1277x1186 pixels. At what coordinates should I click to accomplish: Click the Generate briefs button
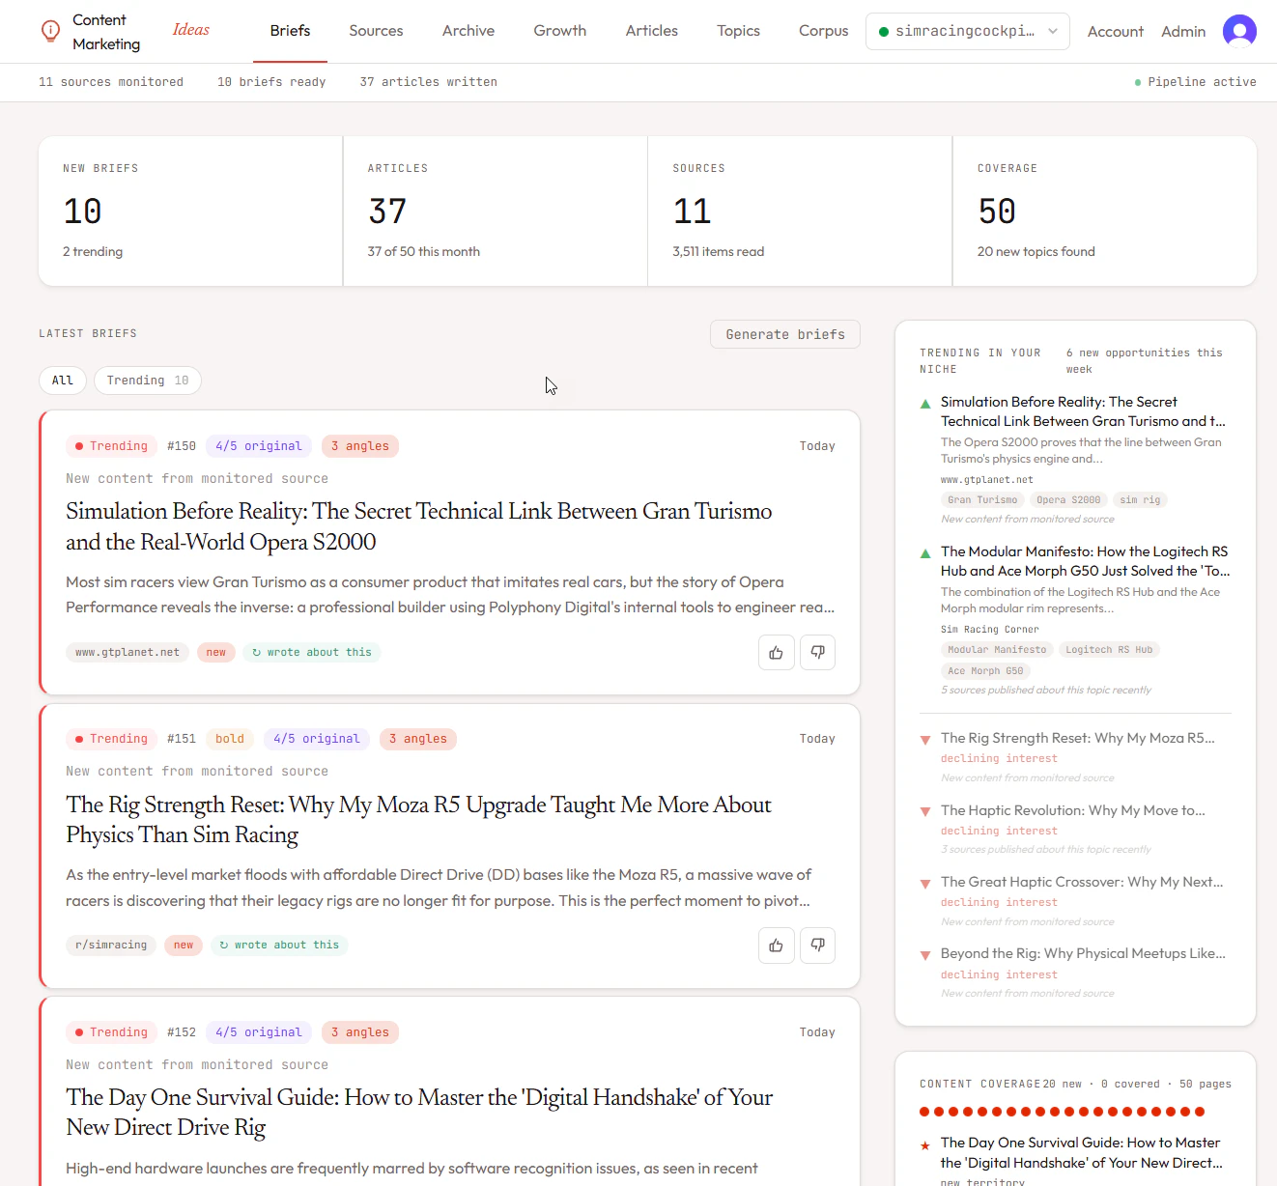click(784, 334)
